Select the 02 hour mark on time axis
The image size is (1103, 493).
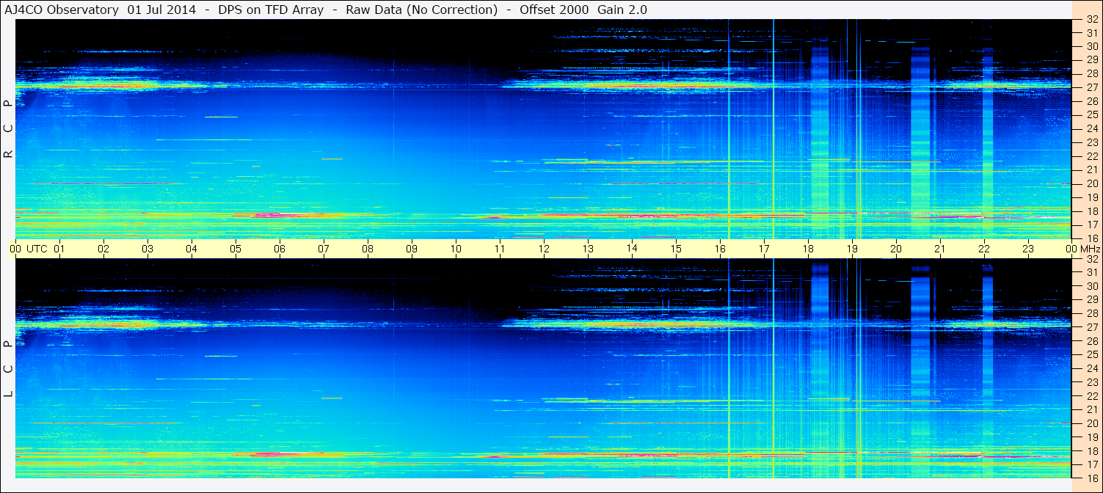pyautogui.click(x=103, y=249)
